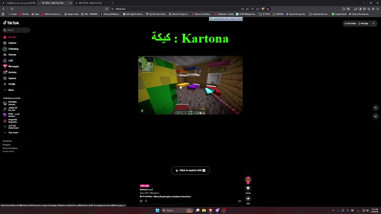Open the Google Sheets bookmark
The image size is (381, 214).
339,14
